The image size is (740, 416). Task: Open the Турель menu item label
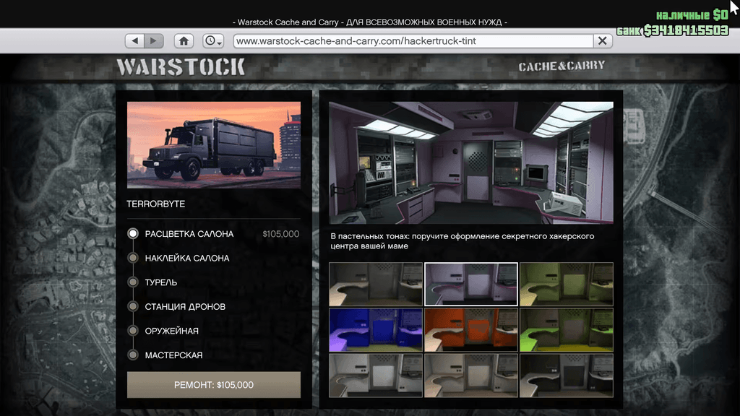pyautogui.click(x=161, y=282)
